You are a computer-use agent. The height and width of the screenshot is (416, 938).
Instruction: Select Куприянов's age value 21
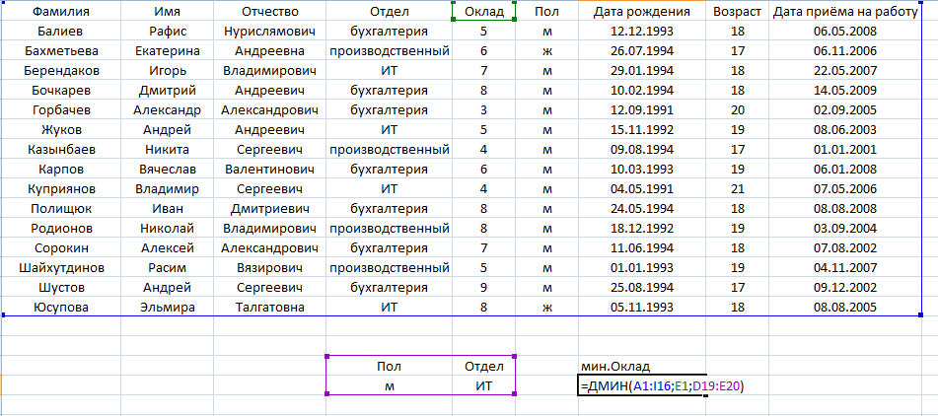pos(737,189)
